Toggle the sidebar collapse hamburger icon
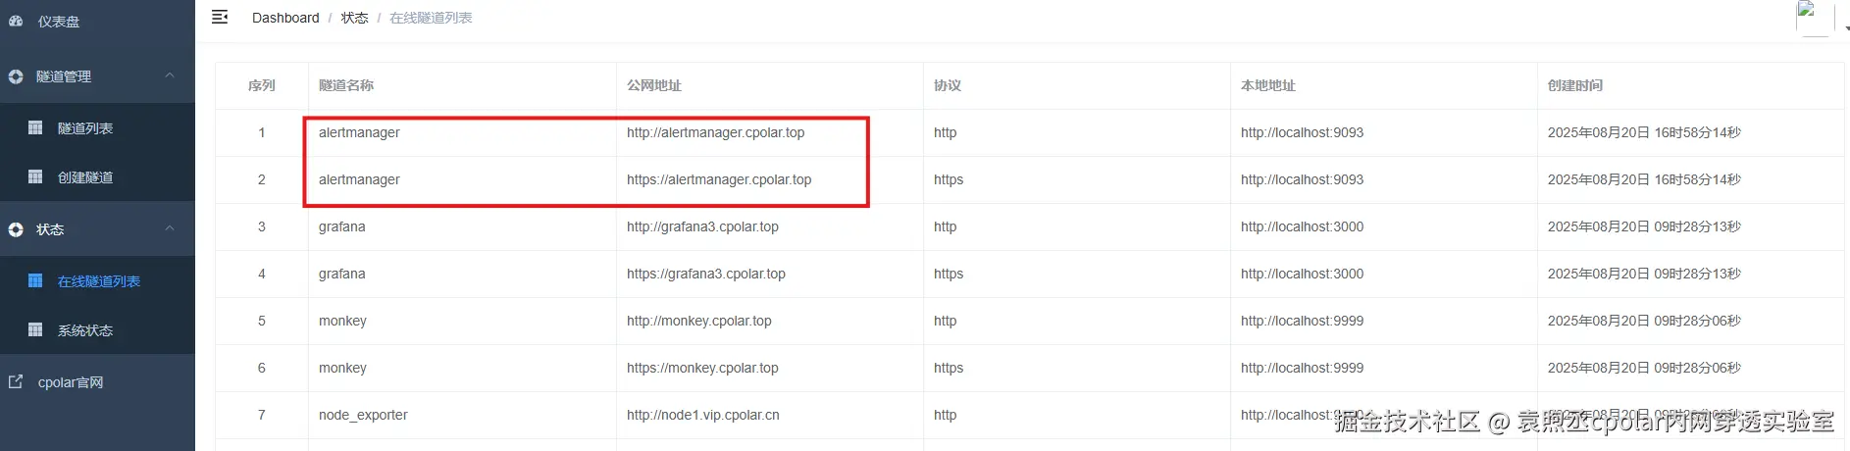Viewport: 1850px width, 451px height. 220,17
